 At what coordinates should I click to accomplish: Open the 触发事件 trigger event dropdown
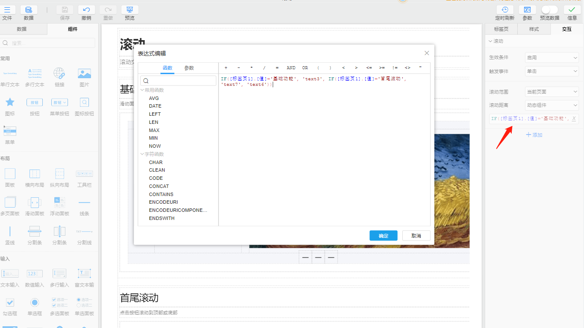coord(552,71)
